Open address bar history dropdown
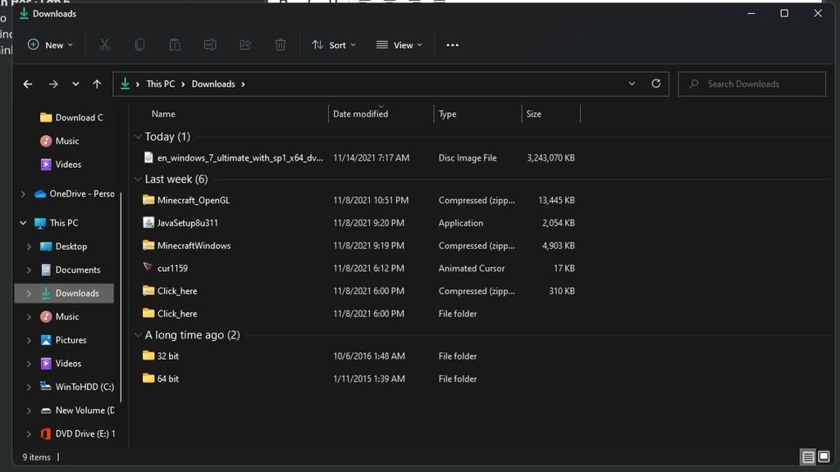The width and height of the screenshot is (840, 472). point(632,84)
